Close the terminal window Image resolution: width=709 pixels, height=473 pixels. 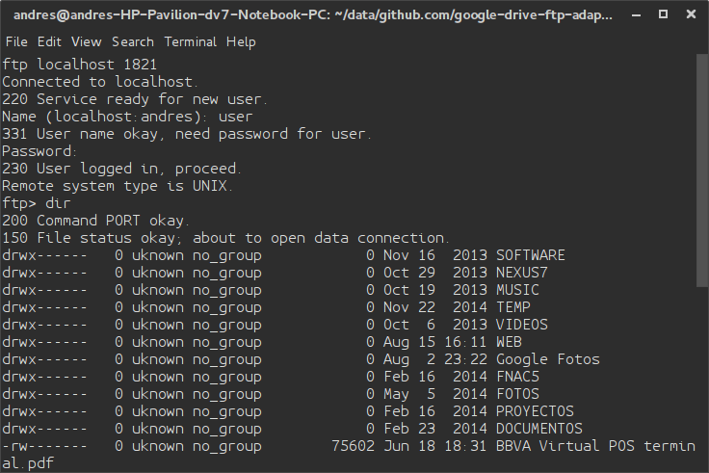coord(691,14)
